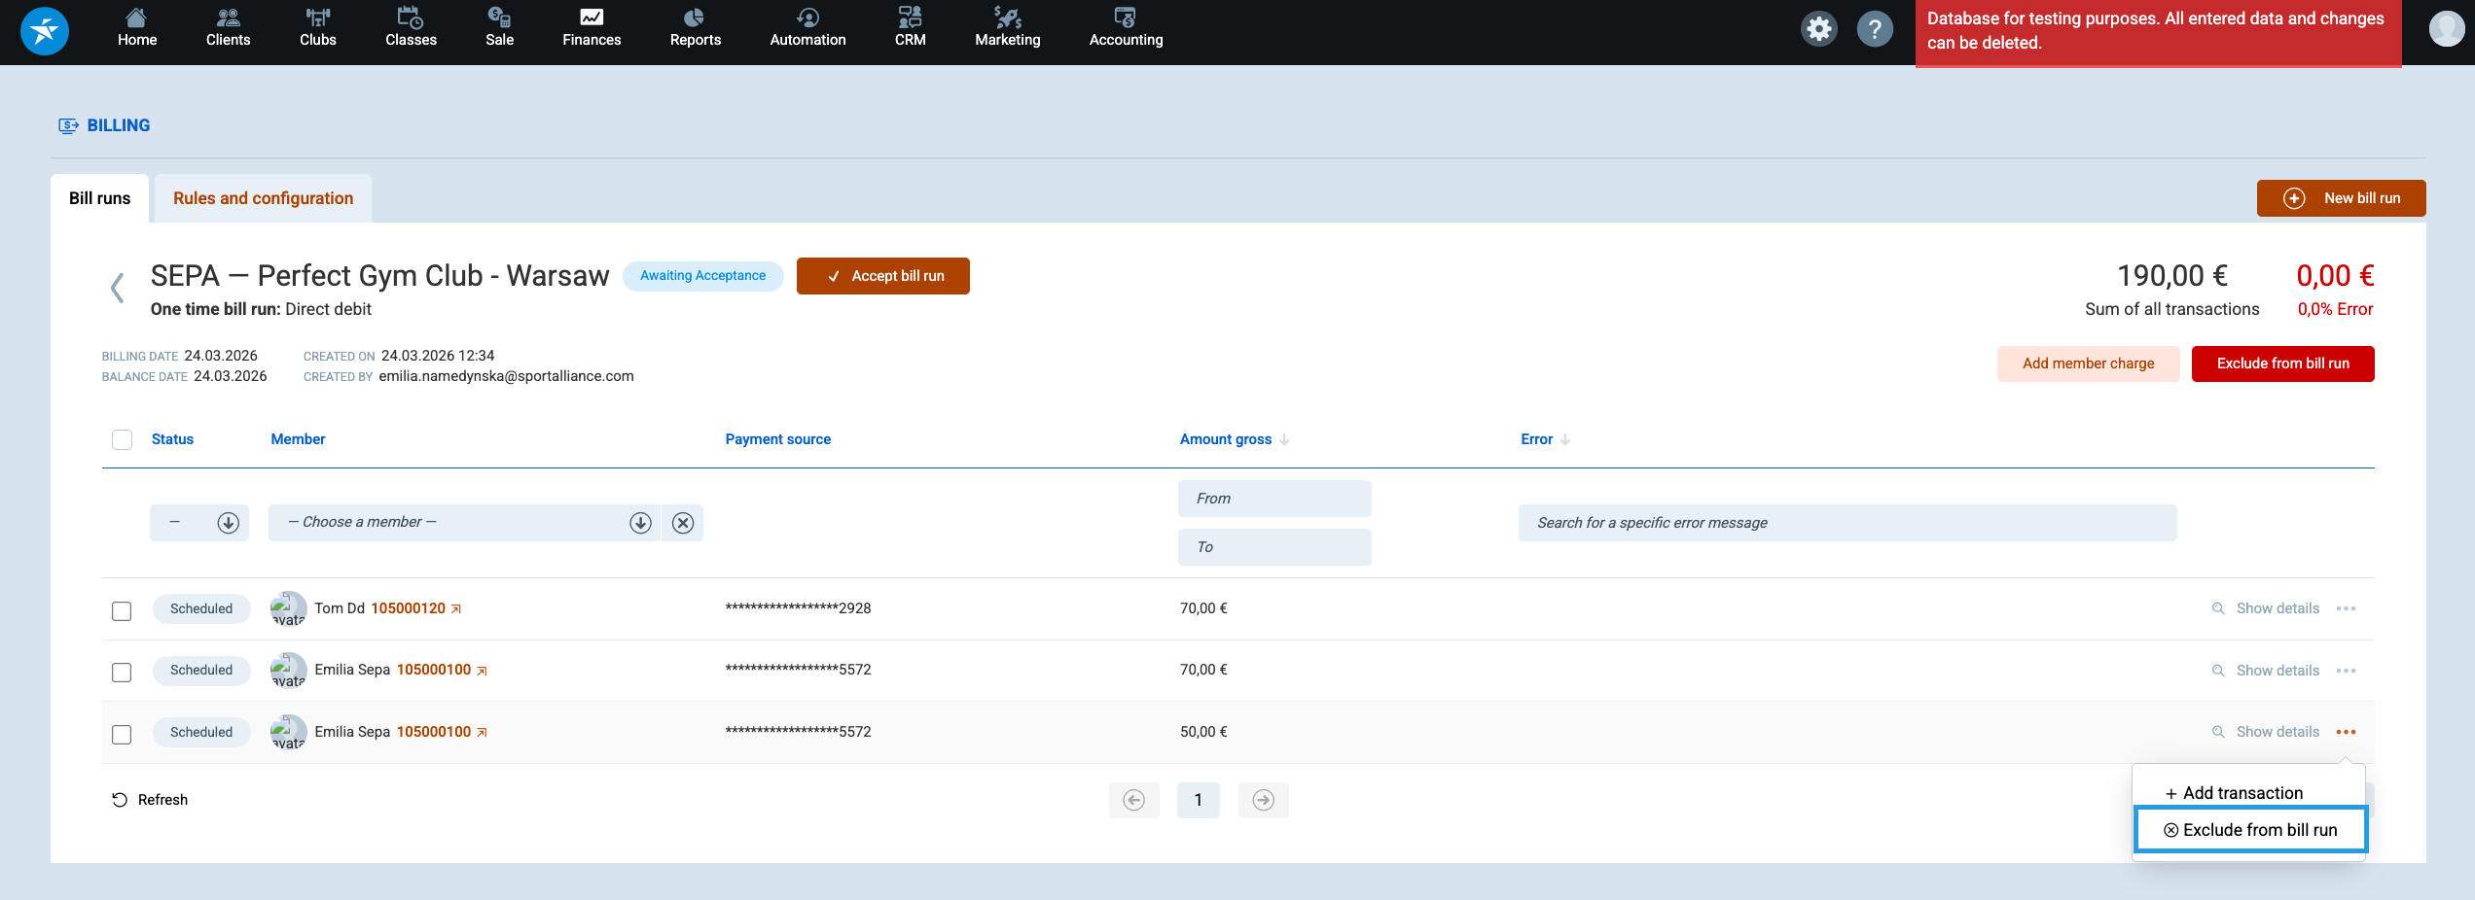
Task: Click the help question mark icon
Action: [1874, 29]
